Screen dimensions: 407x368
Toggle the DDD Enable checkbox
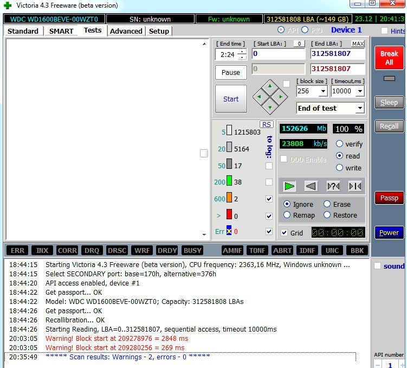(x=283, y=159)
